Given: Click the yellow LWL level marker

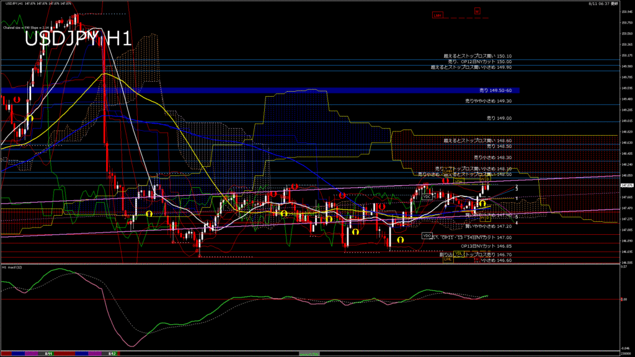Looking at the screenshot, I should (x=447, y=259).
